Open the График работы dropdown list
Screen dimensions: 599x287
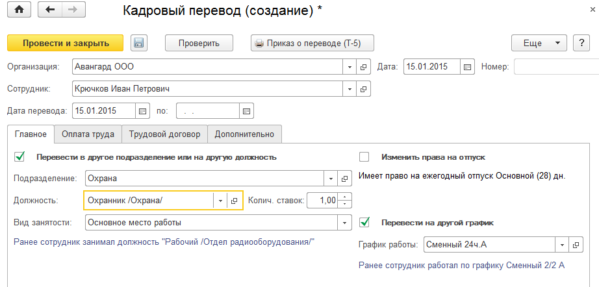coord(562,245)
